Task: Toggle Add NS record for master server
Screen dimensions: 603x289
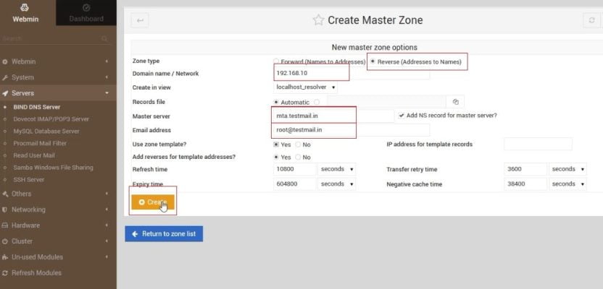Action: (402, 116)
